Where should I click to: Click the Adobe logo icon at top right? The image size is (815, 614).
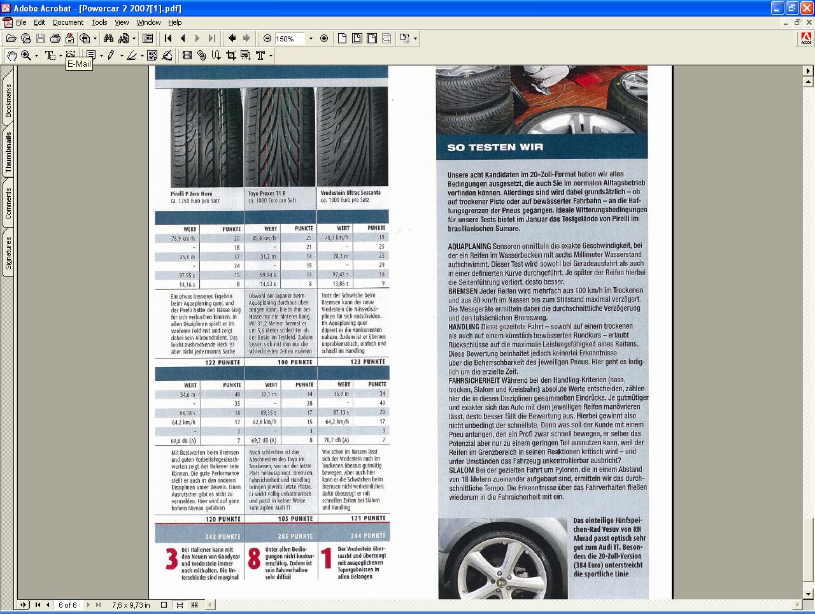(x=806, y=38)
